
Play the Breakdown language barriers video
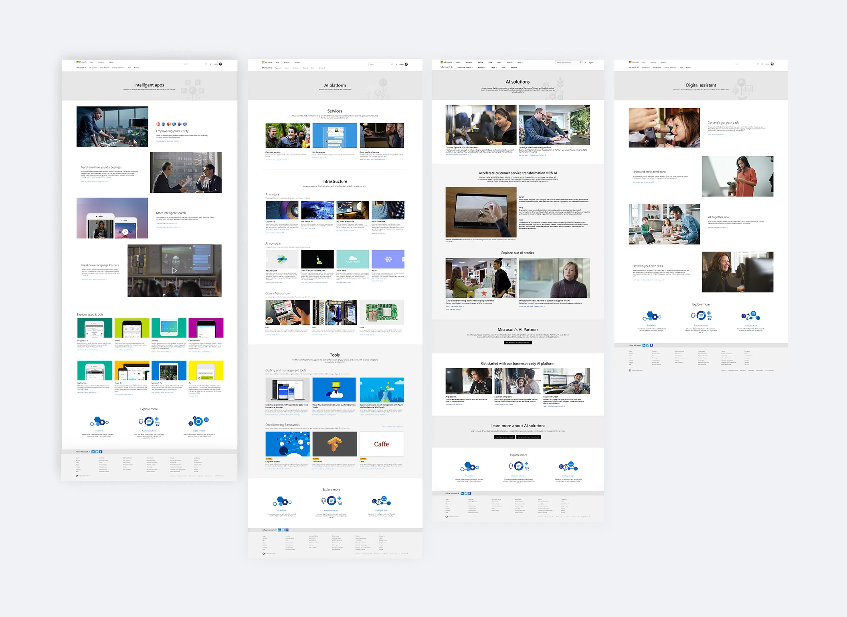tap(174, 271)
